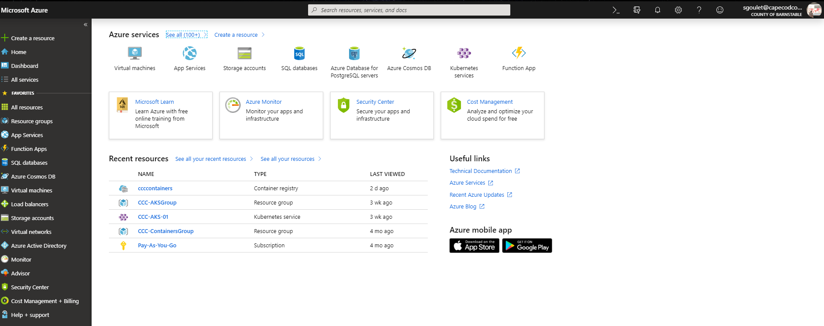Open Kubernetes services icon
This screenshot has height=326, width=824.
tap(464, 53)
